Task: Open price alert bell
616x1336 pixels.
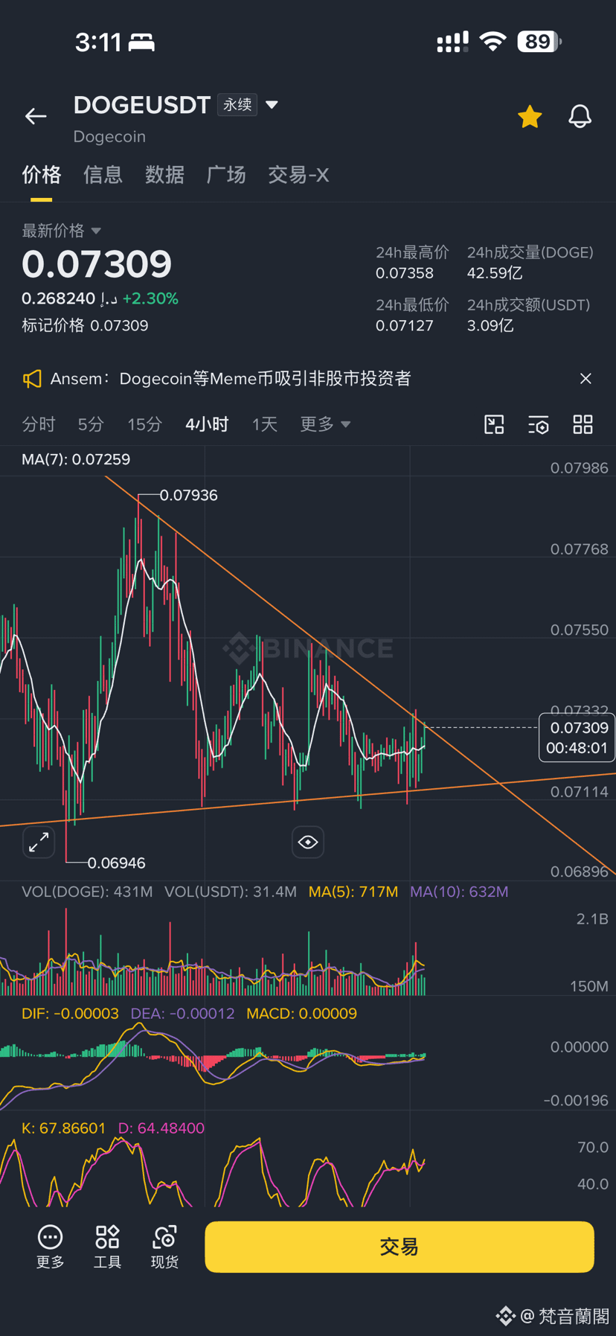Action: [580, 116]
